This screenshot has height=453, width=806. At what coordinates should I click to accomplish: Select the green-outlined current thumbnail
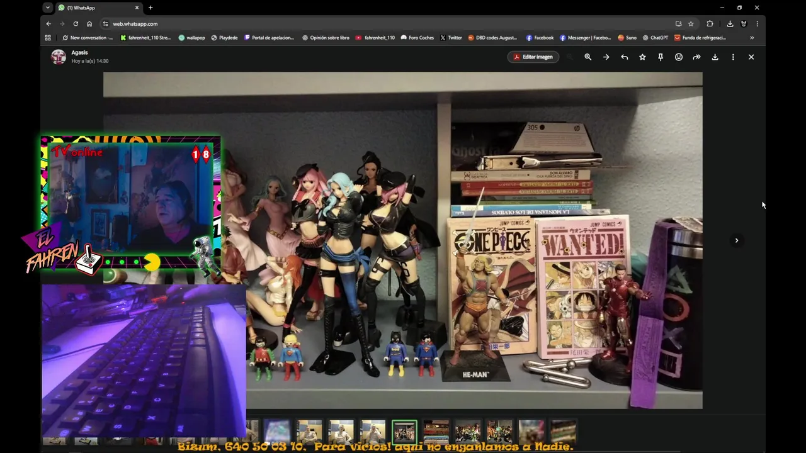tap(404, 432)
